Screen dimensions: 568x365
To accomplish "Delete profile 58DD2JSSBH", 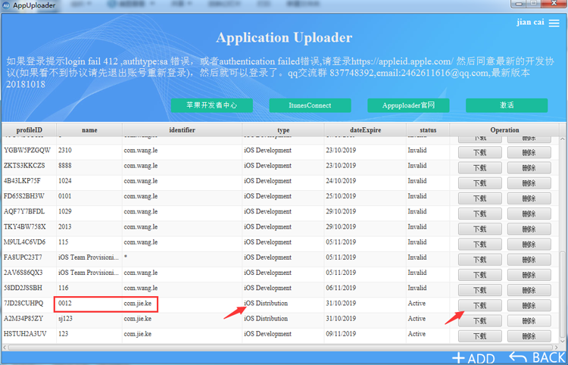I will tap(529, 290).
